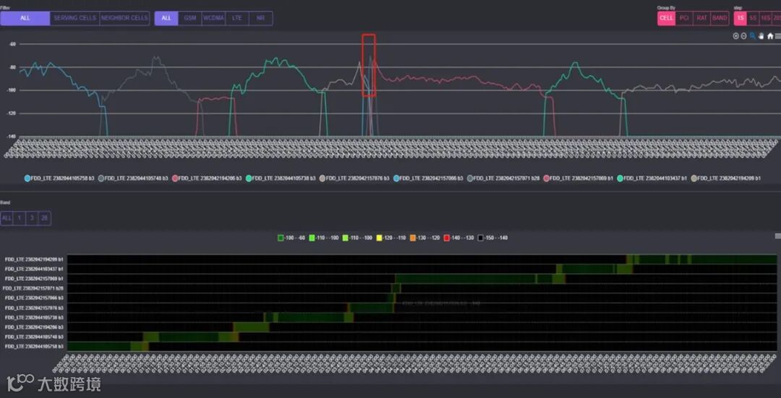Click the -120 - -110 yellow legend swatch
The image size is (781, 398).
(378, 238)
